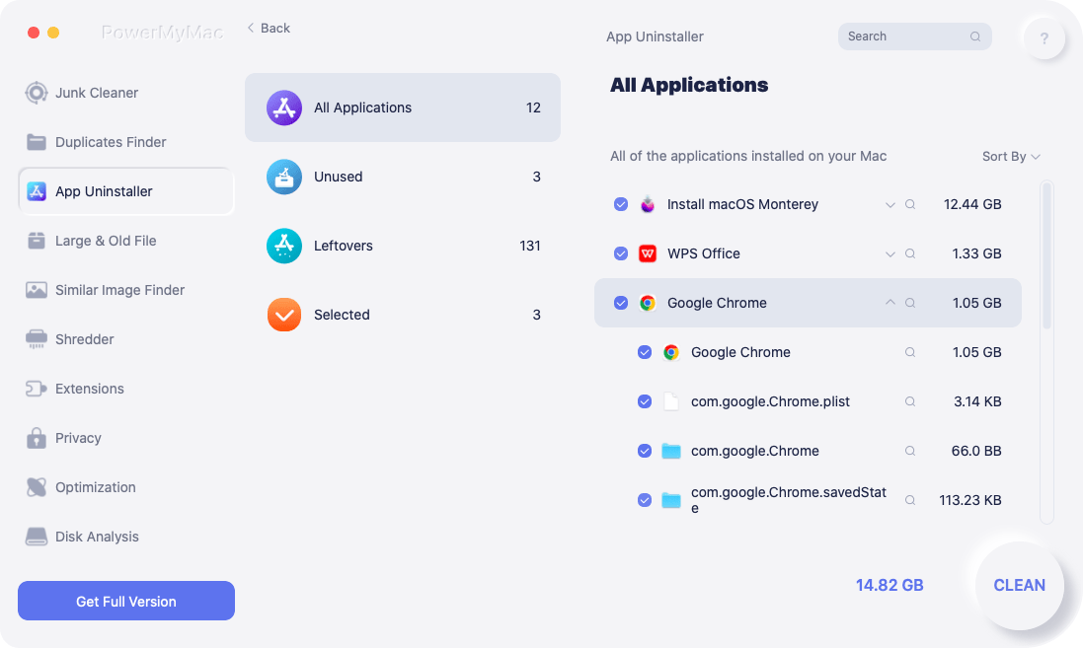Click the Shredder icon
Image resolution: width=1083 pixels, height=648 pixels.
[x=36, y=339]
